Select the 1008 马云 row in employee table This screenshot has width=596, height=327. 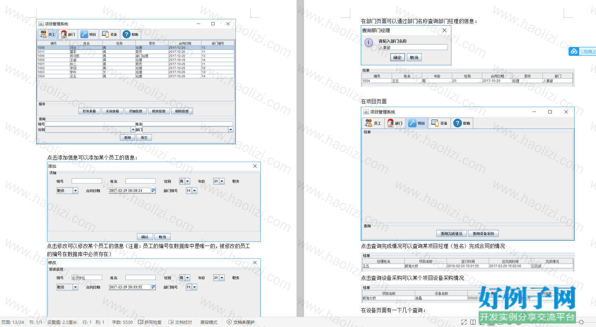(x=136, y=47)
